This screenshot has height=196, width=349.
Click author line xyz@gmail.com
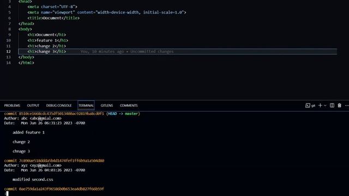[33, 166]
